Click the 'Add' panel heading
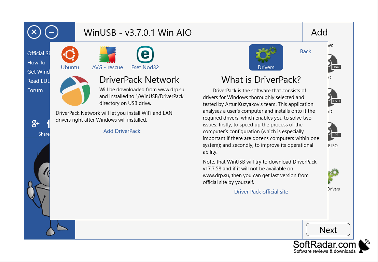Viewport: 378px width, 262px height. point(319,32)
